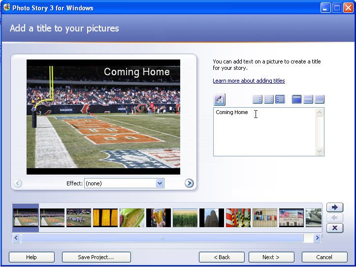Close the Photo Story window

(348, 8)
